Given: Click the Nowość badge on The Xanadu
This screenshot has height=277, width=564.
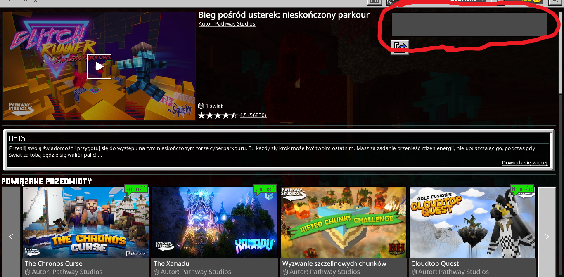Looking at the screenshot, I should pos(265,189).
